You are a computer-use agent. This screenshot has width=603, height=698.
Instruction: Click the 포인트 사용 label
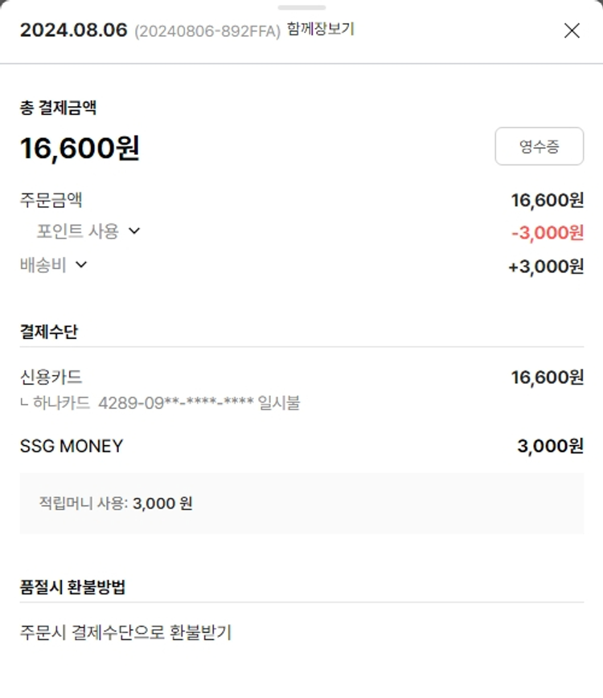point(78,231)
